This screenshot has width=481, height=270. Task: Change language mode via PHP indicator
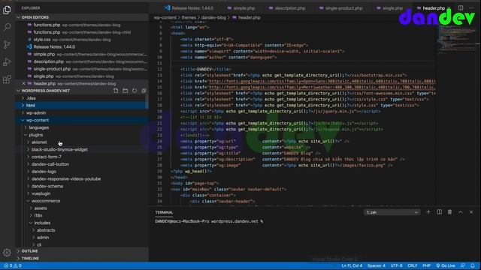tap(426, 265)
